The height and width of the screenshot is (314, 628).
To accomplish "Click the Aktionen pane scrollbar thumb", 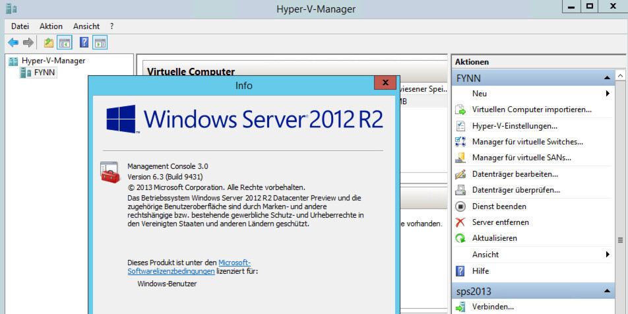I will coord(620,240).
